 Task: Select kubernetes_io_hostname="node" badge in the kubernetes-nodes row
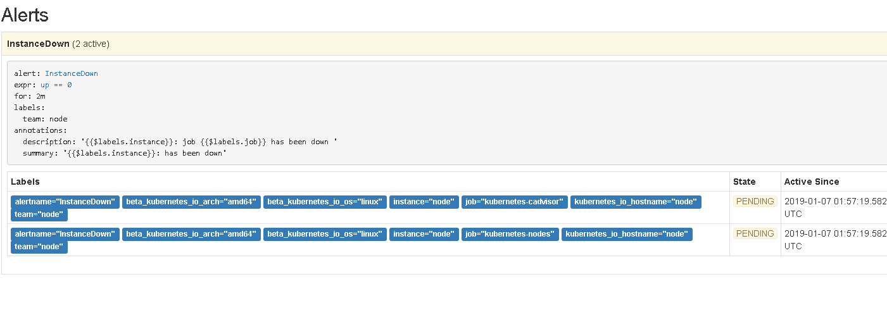pyautogui.click(x=627, y=234)
